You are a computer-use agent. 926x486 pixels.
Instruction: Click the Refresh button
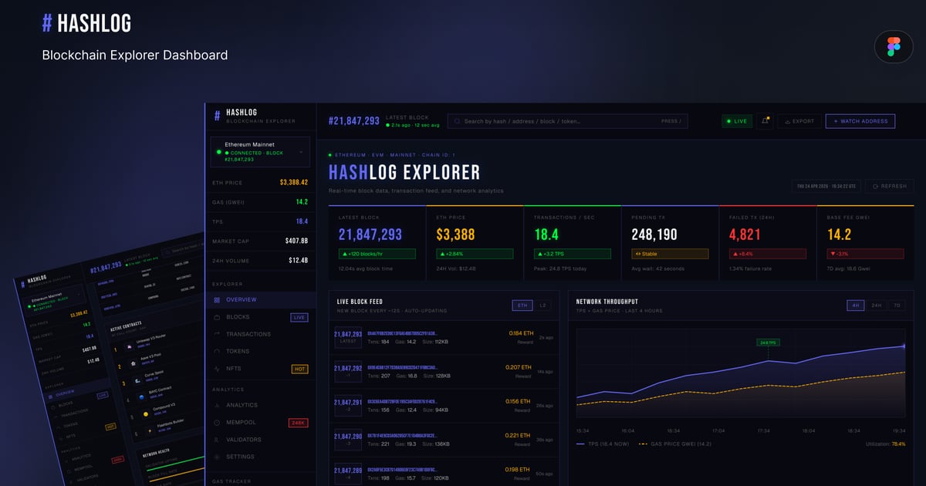(889, 186)
